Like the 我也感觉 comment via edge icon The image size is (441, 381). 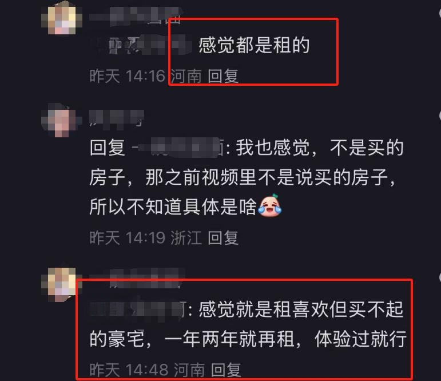pos(440,116)
